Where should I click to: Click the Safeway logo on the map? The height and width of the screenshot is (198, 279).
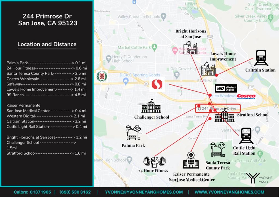[157, 84]
